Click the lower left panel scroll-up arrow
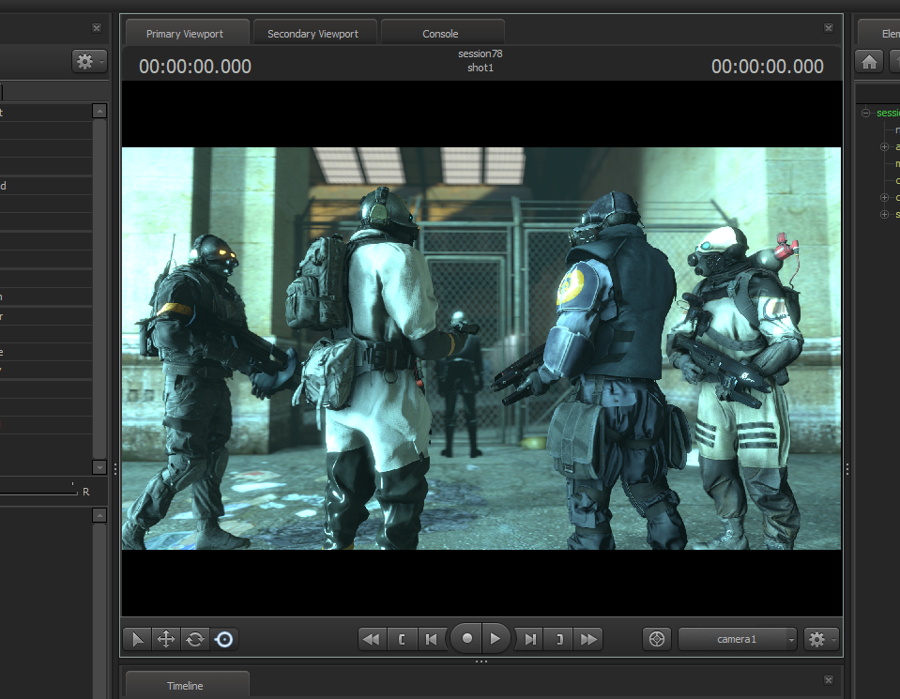 99,515
